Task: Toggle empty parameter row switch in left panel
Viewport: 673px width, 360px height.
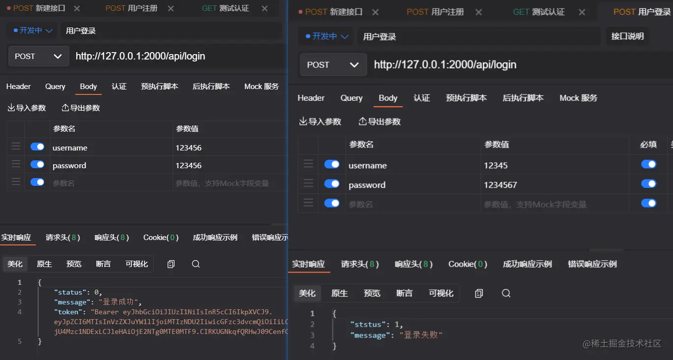Action: [x=37, y=182]
